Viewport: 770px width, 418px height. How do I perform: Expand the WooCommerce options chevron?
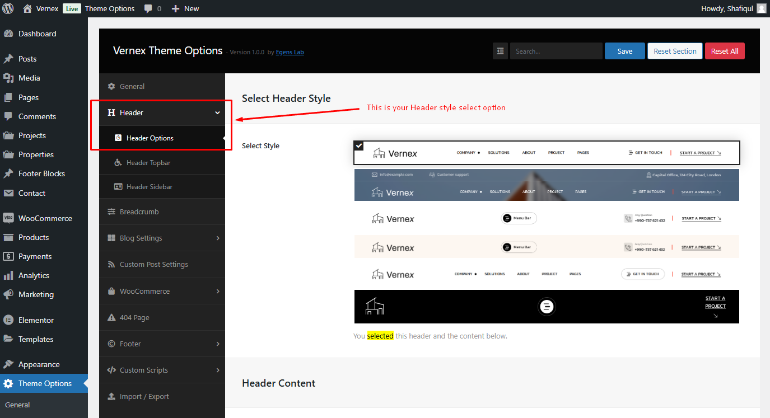218,291
